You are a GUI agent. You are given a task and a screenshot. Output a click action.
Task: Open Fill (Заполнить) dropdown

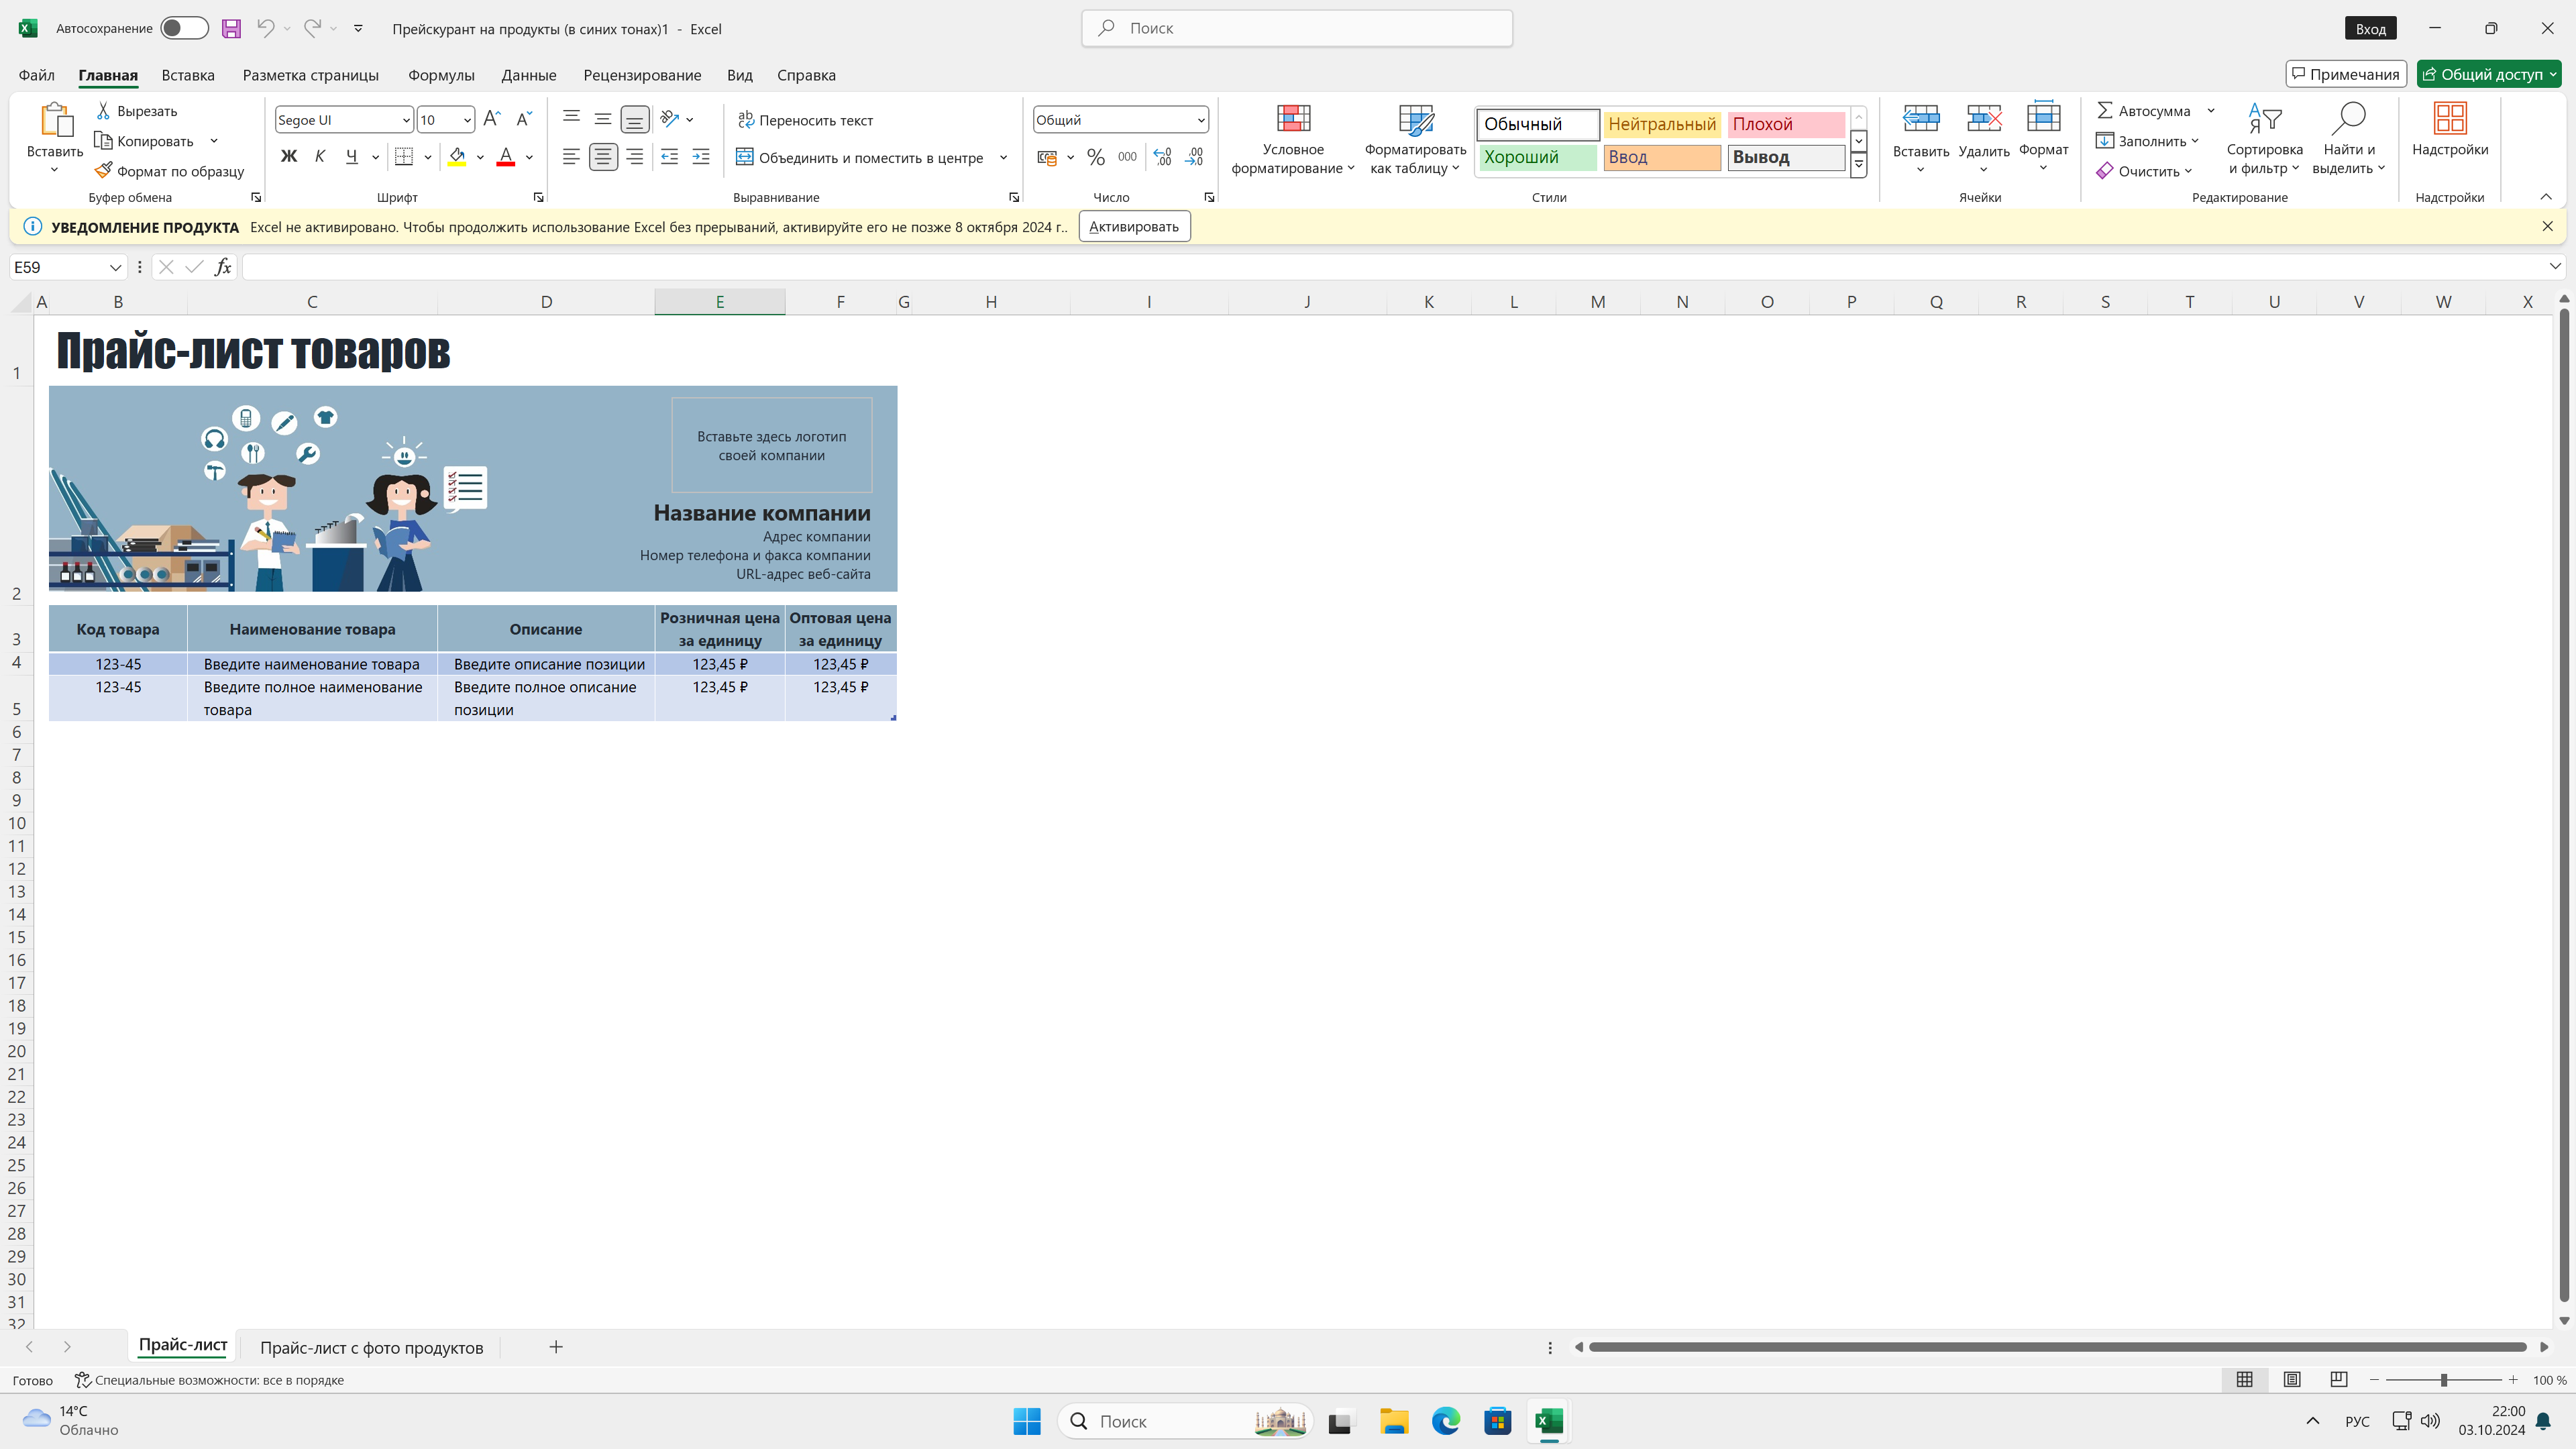(2147, 141)
